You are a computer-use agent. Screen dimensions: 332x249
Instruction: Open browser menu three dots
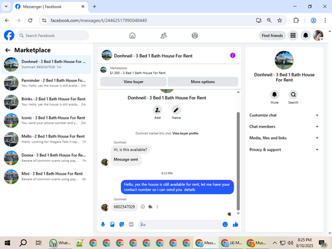325,21
